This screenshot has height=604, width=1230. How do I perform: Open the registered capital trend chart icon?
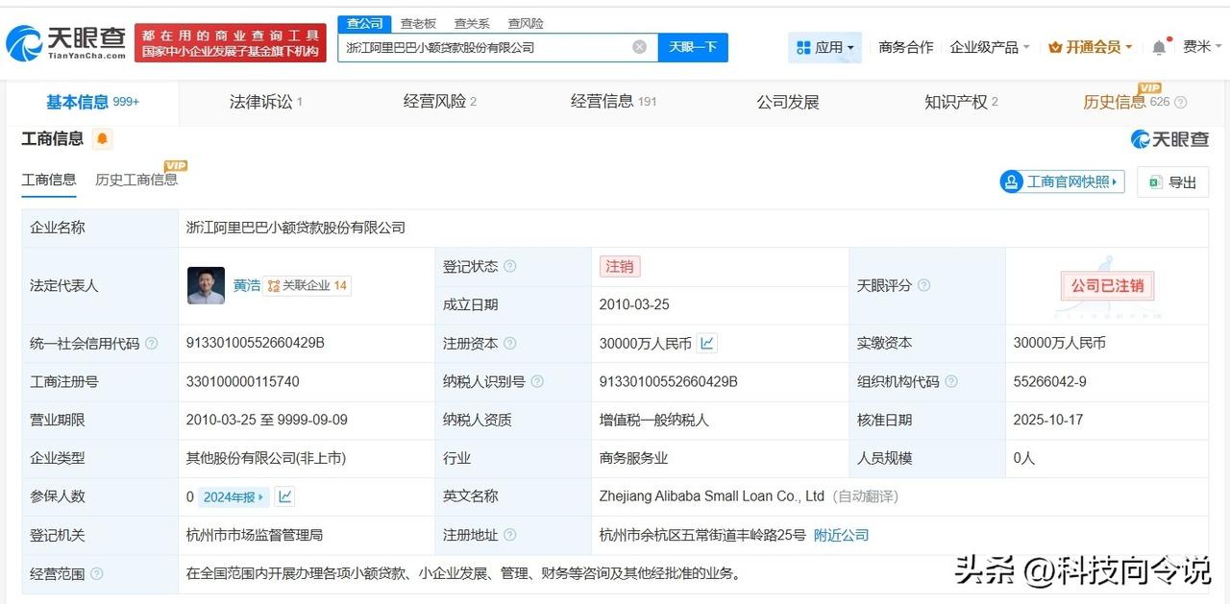click(707, 343)
